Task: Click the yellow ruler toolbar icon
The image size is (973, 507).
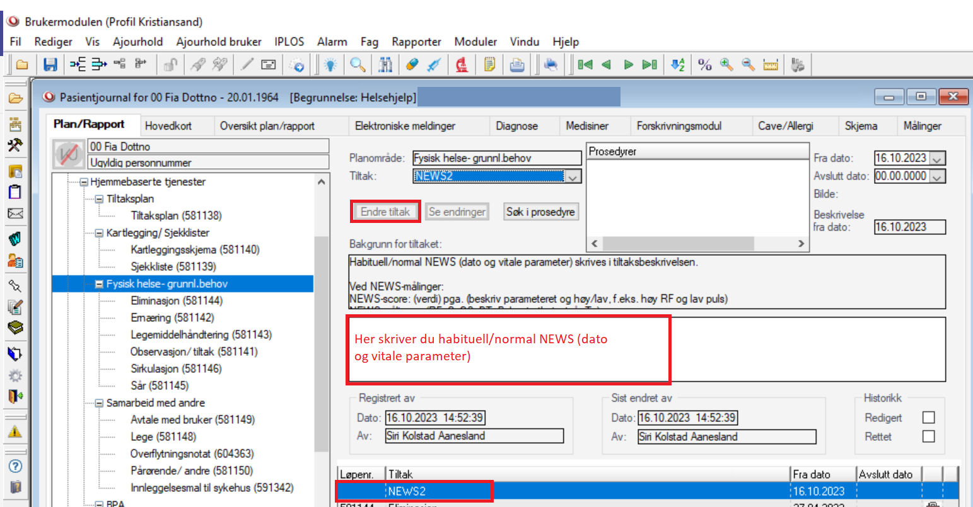Action: 770,64
